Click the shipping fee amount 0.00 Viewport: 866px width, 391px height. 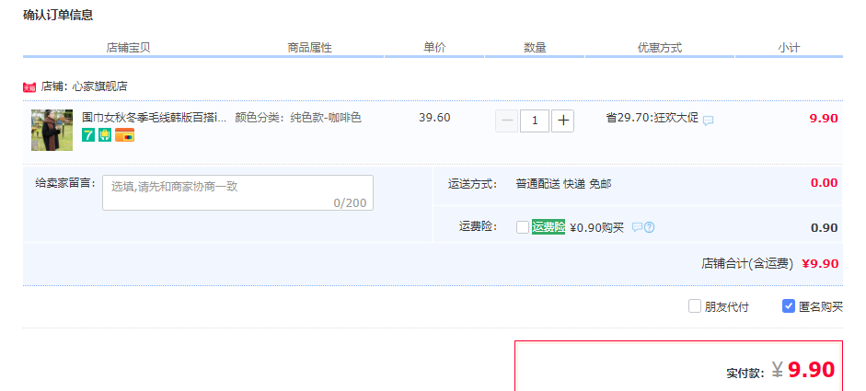pyautogui.click(x=824, y=183)
